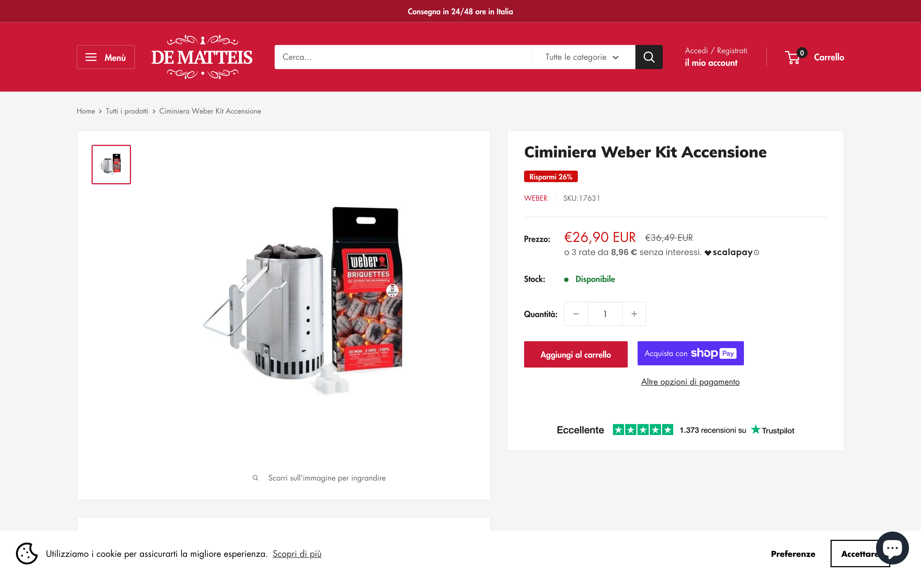Viewport: 921px width, 576px height.
Task: Click the De Matteis logo
Action: pos(202,57)
